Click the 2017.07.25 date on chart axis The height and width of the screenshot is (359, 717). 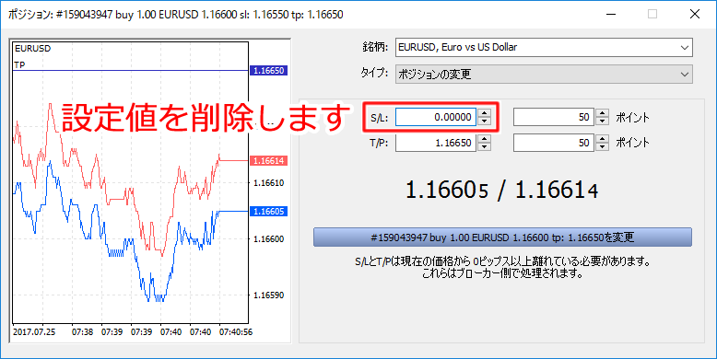point(34,332)
